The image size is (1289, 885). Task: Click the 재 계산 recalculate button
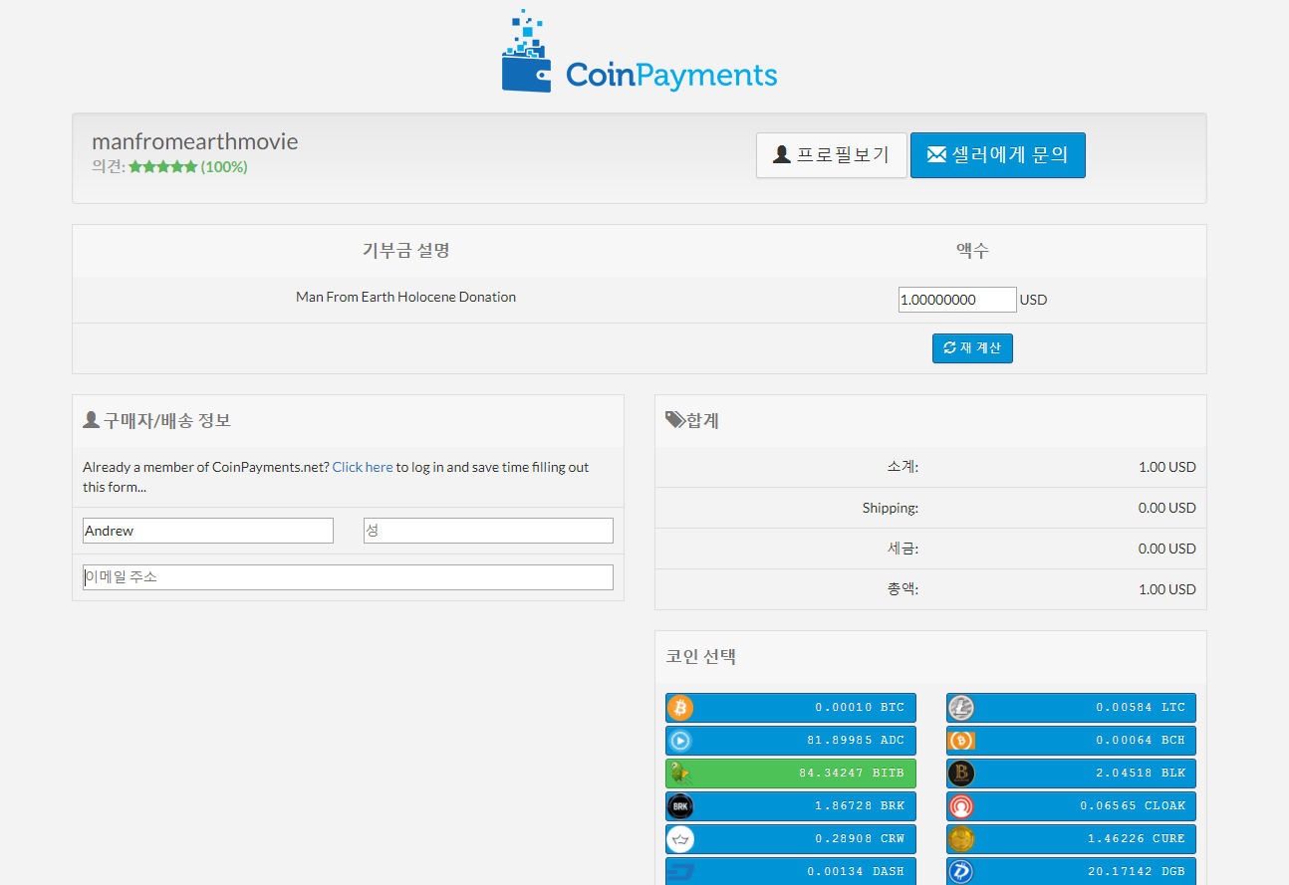tap(972, 348)
